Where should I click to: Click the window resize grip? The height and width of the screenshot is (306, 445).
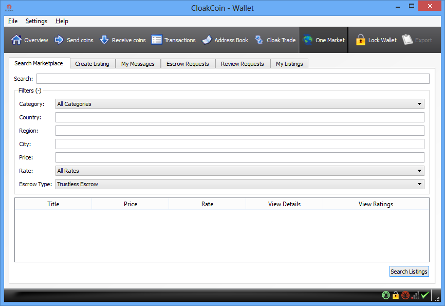point(437,298)
